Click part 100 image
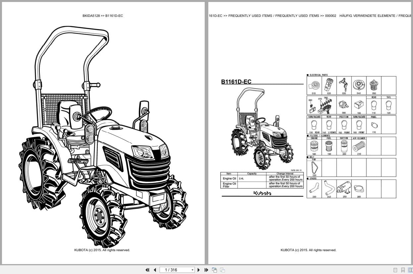 [359, 105]
